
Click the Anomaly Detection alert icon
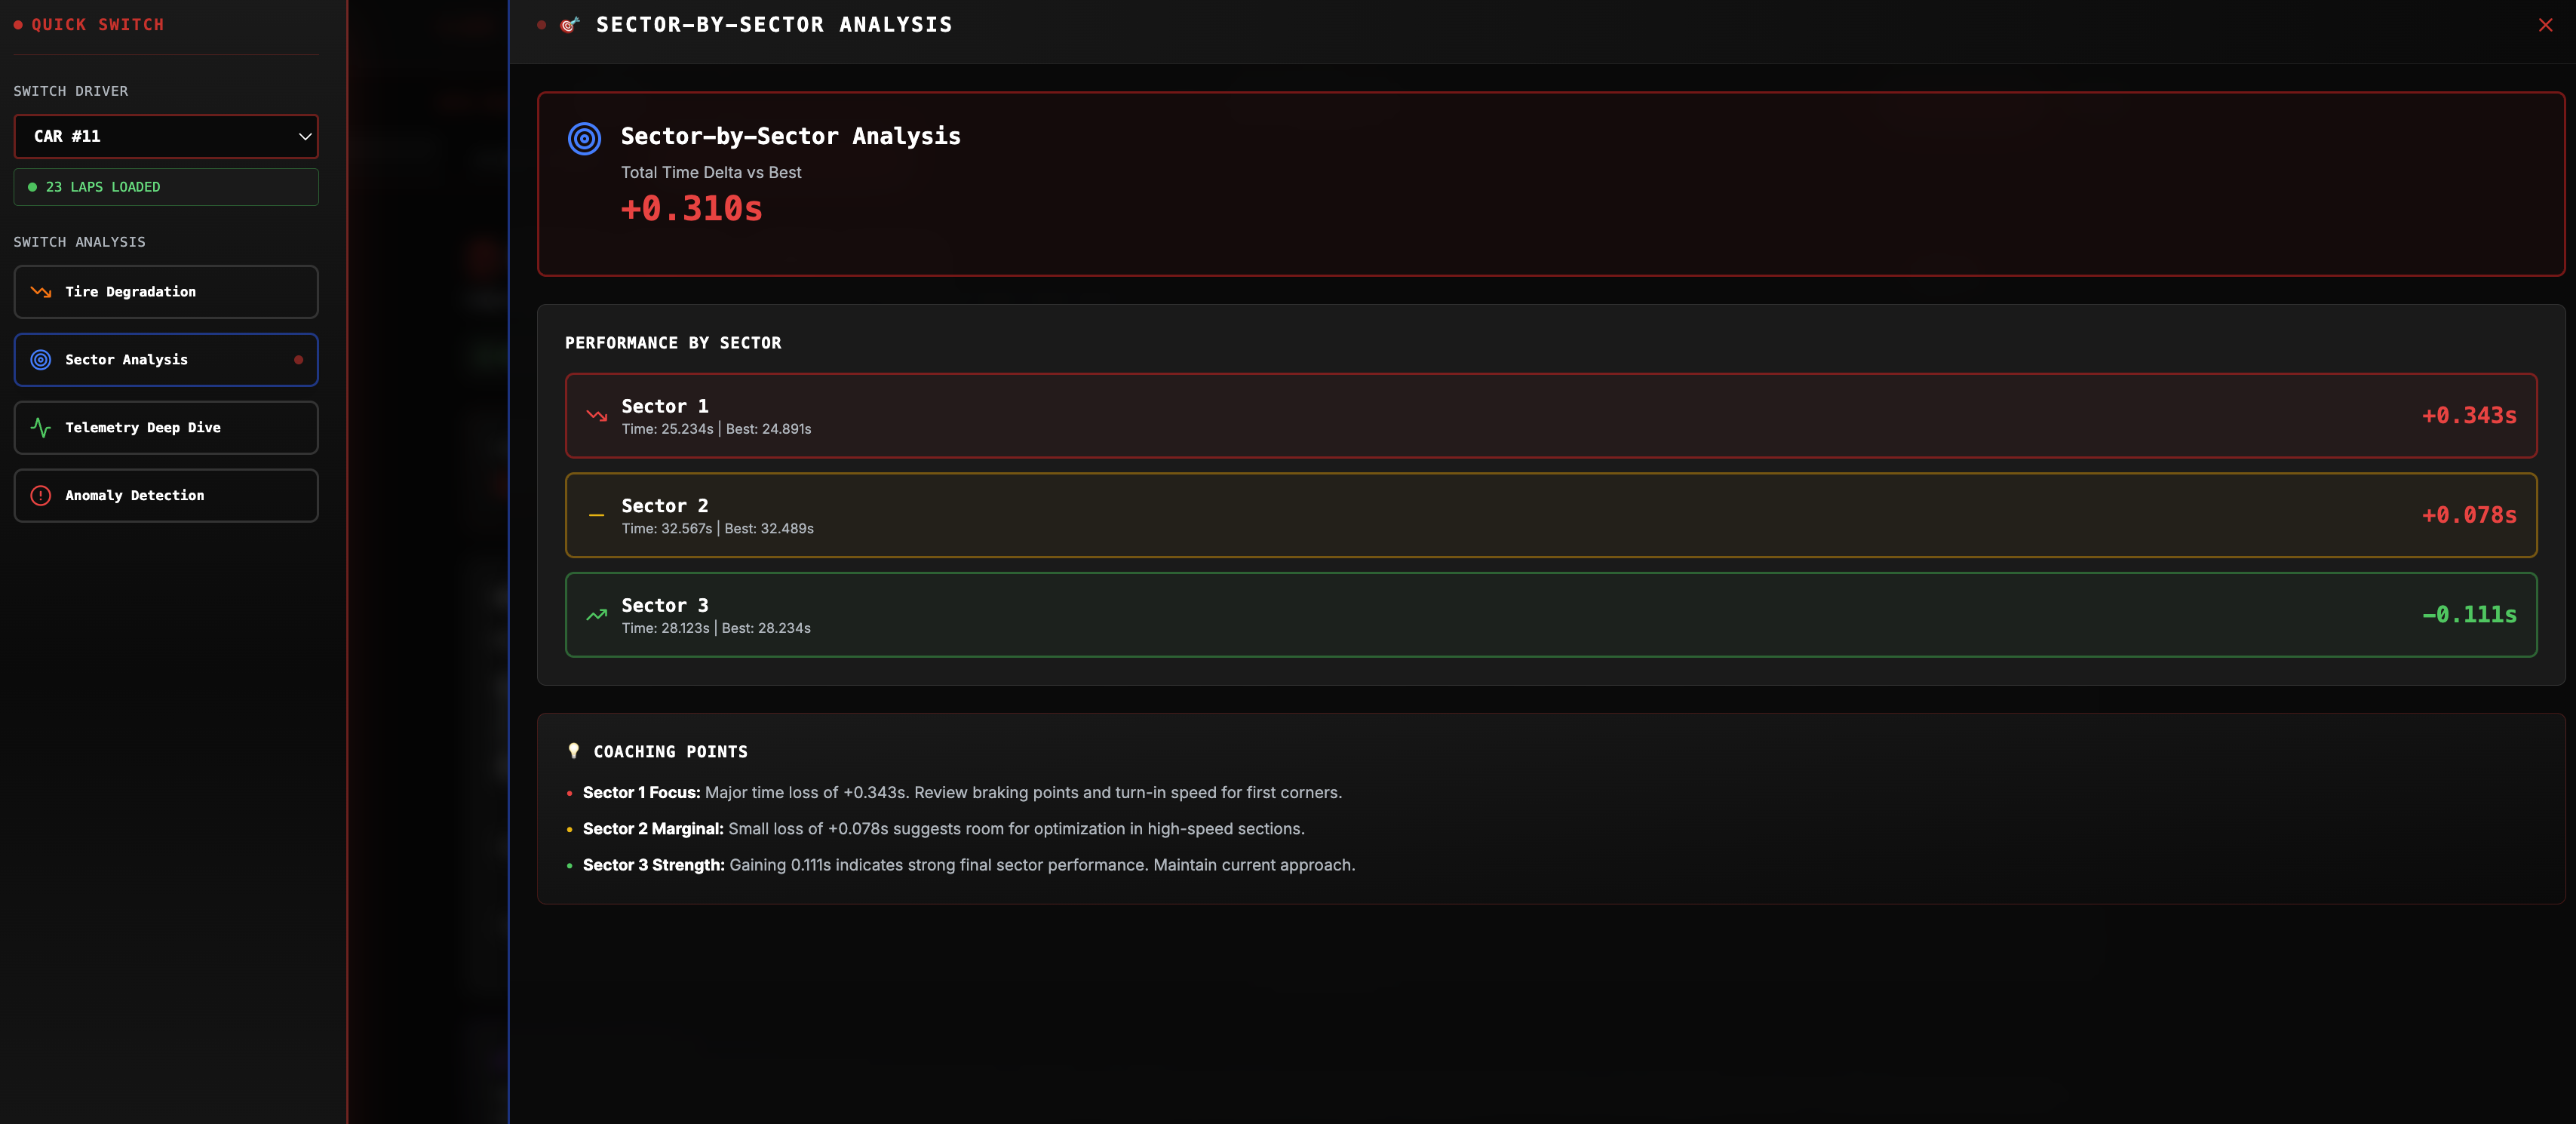click(41, 496)
